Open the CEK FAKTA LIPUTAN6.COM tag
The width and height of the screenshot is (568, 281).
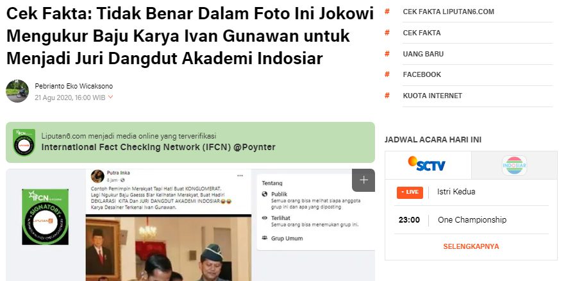pos(449,12)
